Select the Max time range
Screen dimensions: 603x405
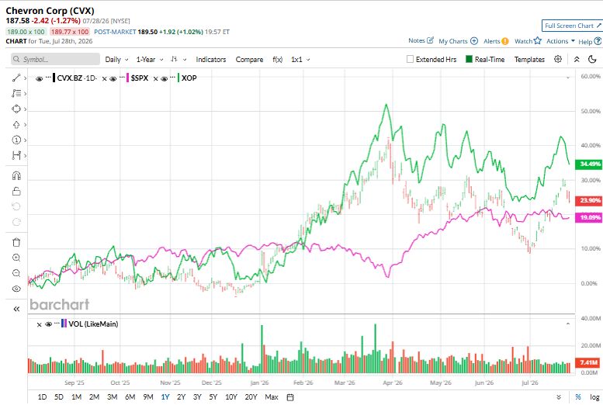[x=272, y=397]
